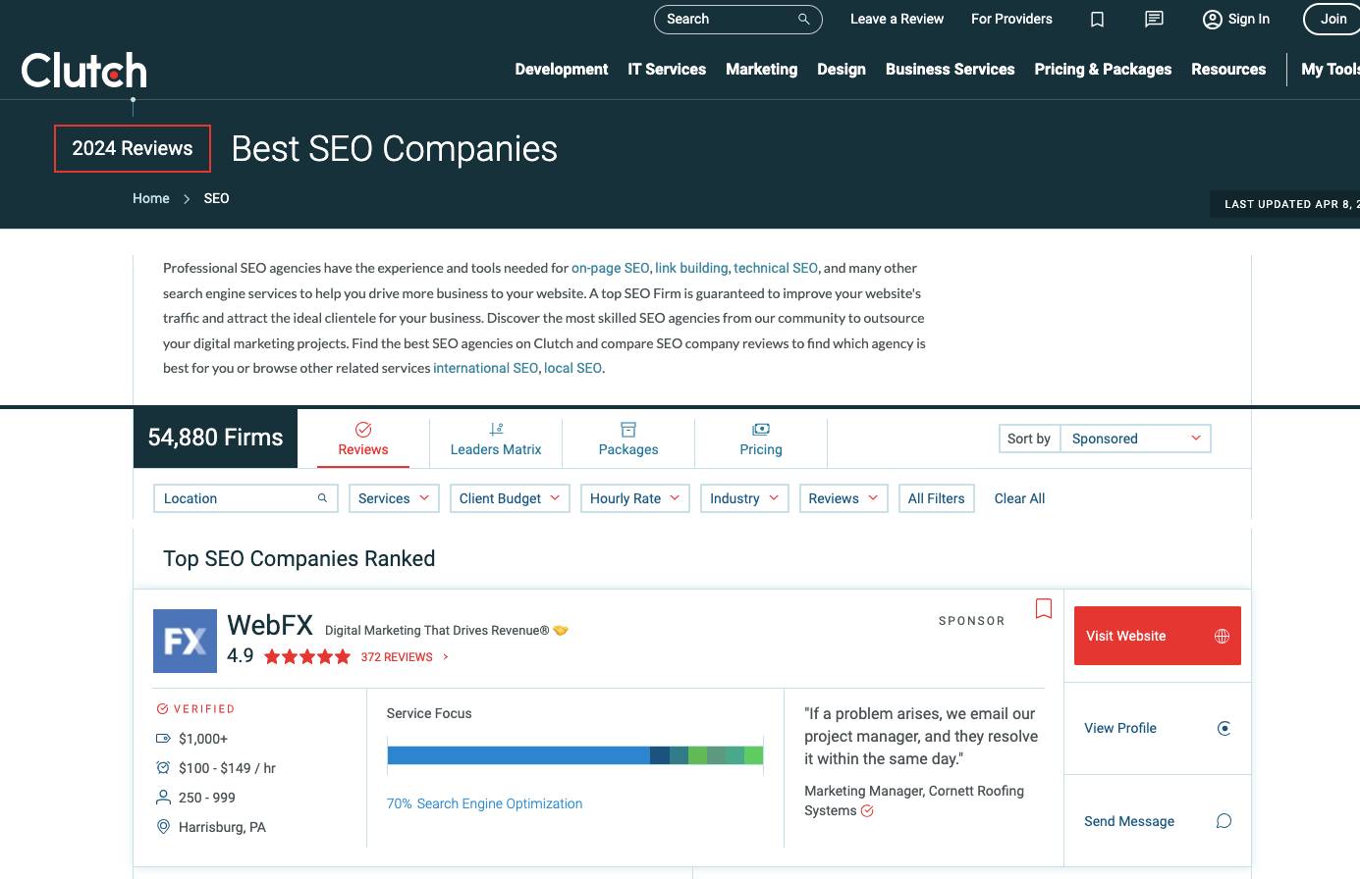Click the minimum budget tag icon
This screenshot has width=1360, height=879.
pos(163,739)
